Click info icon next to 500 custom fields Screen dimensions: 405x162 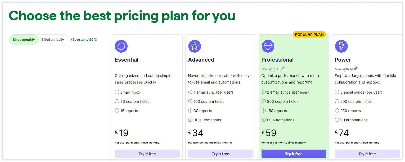tap(337, 101)
